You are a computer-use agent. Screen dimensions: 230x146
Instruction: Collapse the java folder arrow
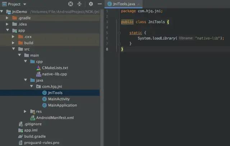point(26,80)
